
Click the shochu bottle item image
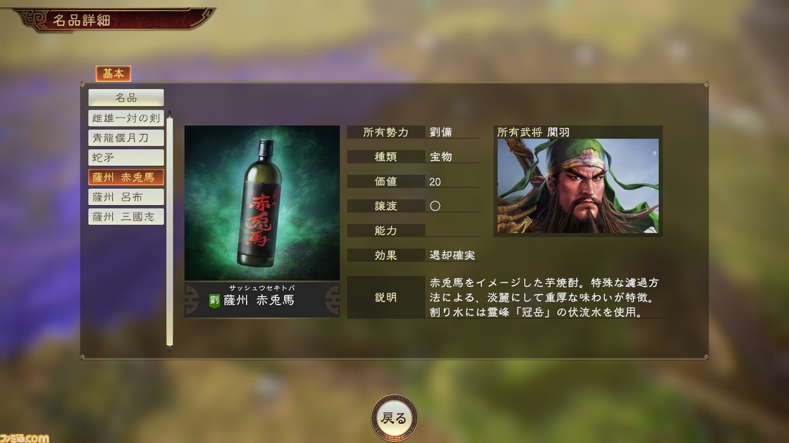pyautogui.click(x=262, y=203)
